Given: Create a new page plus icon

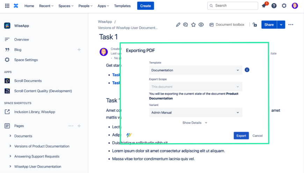Looking at the screenshot, I should tap(79, 126).
